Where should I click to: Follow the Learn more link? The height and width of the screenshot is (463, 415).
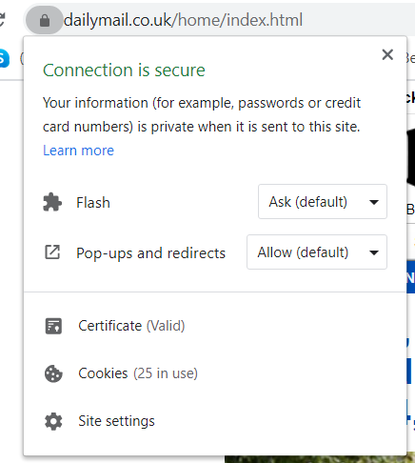click(78, 151)
